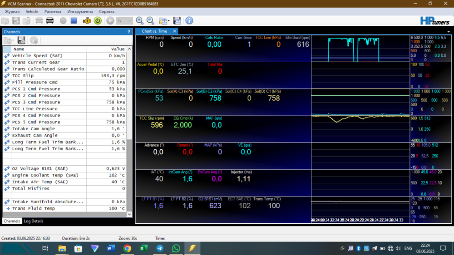Select the Engine Coolant Temp channel row
Viewport: 454px width, 255px height.
45,175
